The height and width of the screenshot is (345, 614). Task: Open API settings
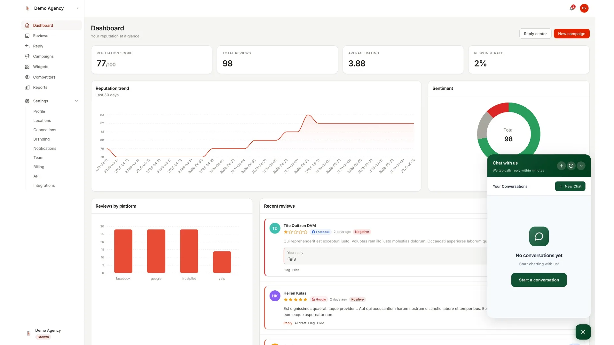click(36, 176)
